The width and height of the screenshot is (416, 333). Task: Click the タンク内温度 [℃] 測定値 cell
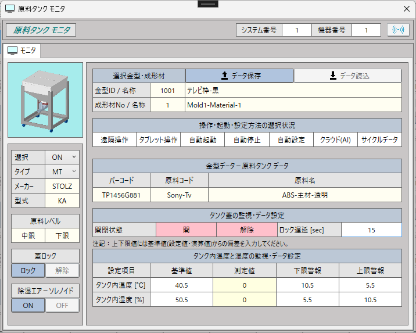coord(245,285)
